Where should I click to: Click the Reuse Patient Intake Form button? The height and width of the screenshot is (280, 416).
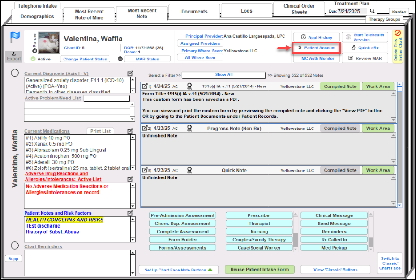tap(259, 270)
